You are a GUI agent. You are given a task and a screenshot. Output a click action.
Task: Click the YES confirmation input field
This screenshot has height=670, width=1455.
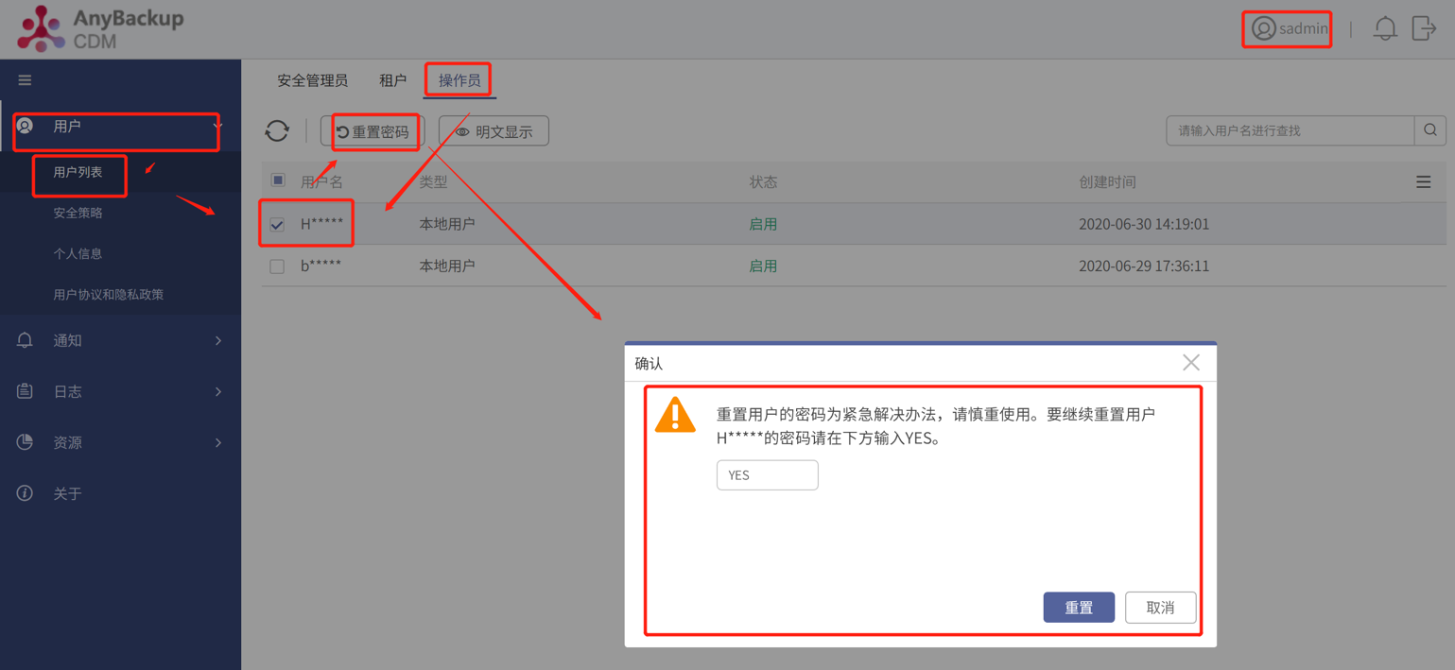coord(767,474)
